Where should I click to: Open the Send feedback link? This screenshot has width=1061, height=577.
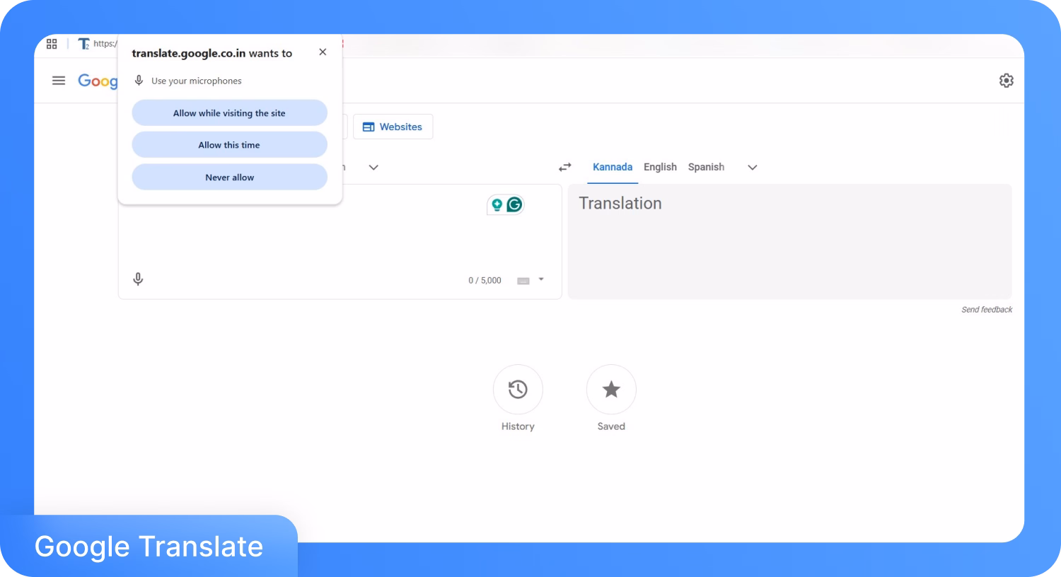987,310
